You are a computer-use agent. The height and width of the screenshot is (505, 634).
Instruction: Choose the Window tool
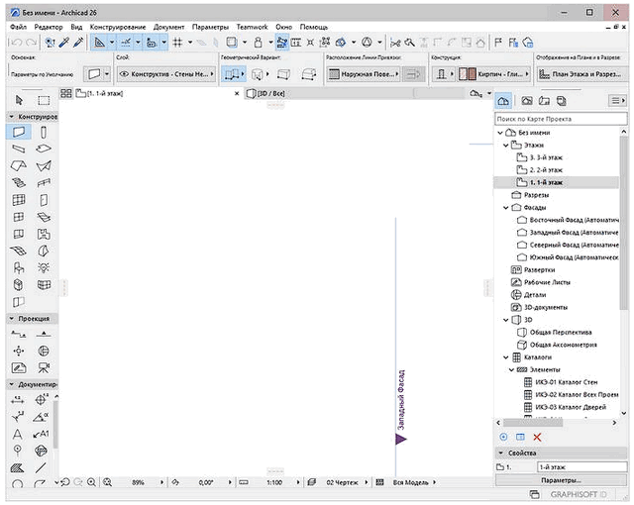coord(19,217)
